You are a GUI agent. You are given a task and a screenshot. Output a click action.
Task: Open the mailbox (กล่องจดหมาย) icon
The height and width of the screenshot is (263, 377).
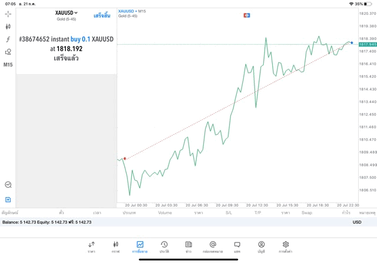[x=213, y=247]
